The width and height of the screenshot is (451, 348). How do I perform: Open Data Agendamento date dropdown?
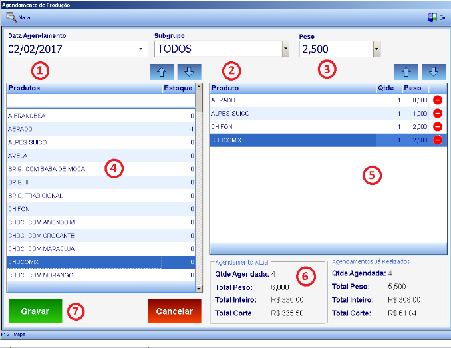pyautogui.click(x=140, y=49)
